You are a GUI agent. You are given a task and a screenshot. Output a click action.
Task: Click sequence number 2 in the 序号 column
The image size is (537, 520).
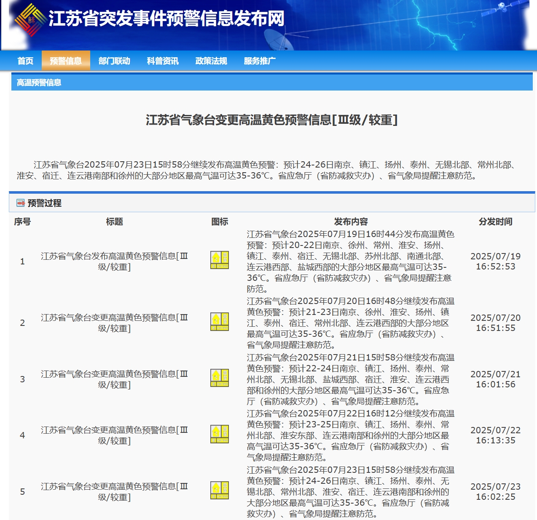(22, 323)
